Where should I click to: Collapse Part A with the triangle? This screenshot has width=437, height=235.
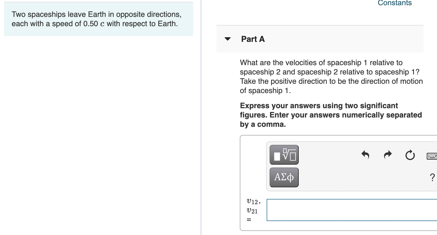(x=228, y=39)
